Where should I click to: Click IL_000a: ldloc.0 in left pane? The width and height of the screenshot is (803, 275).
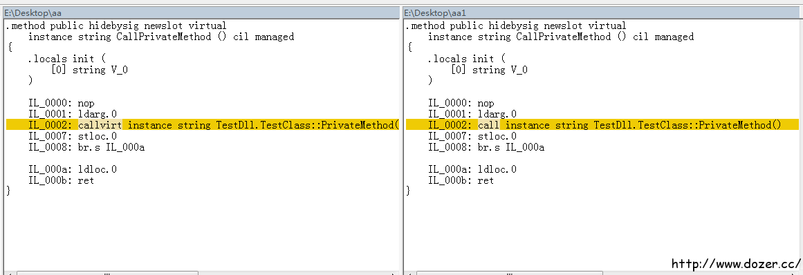point(72,169)
